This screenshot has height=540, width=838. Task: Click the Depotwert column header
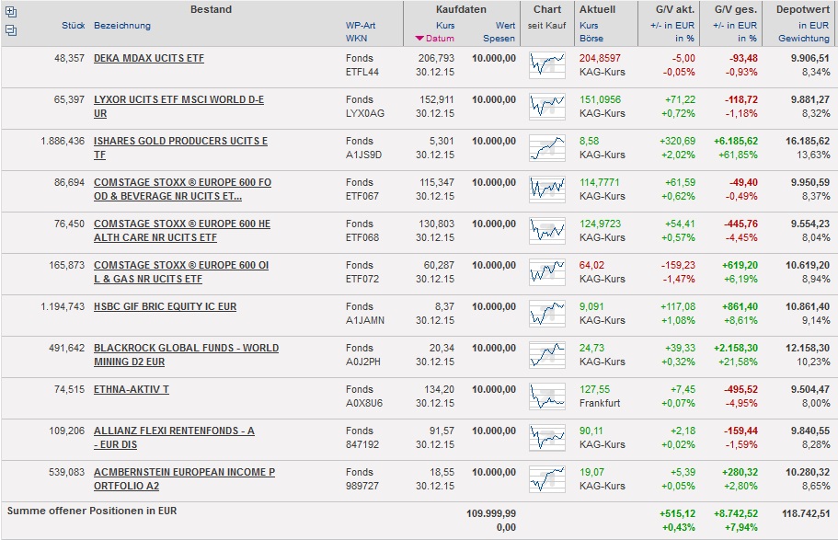pyautogui.click(x=803, y=9)
